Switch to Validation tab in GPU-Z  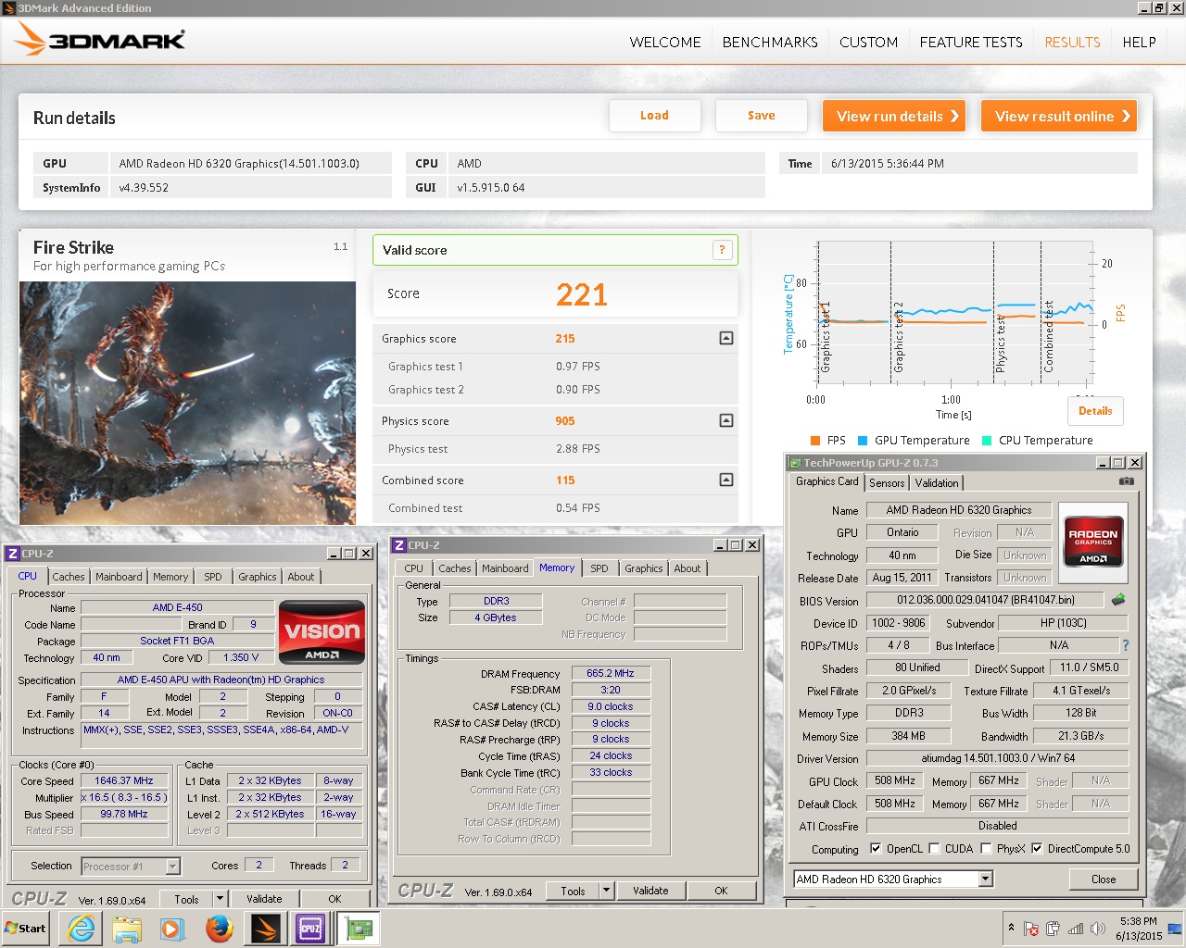click(937, 483)
